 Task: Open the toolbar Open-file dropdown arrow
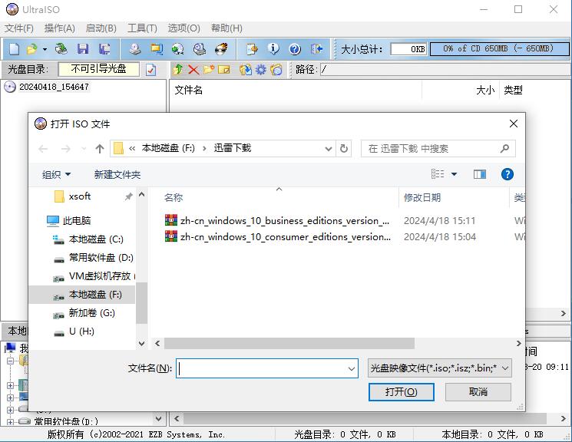(x=45, y=49)
